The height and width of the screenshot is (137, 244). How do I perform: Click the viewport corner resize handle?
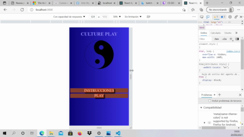pyautogui.click(x=131, y=127)
